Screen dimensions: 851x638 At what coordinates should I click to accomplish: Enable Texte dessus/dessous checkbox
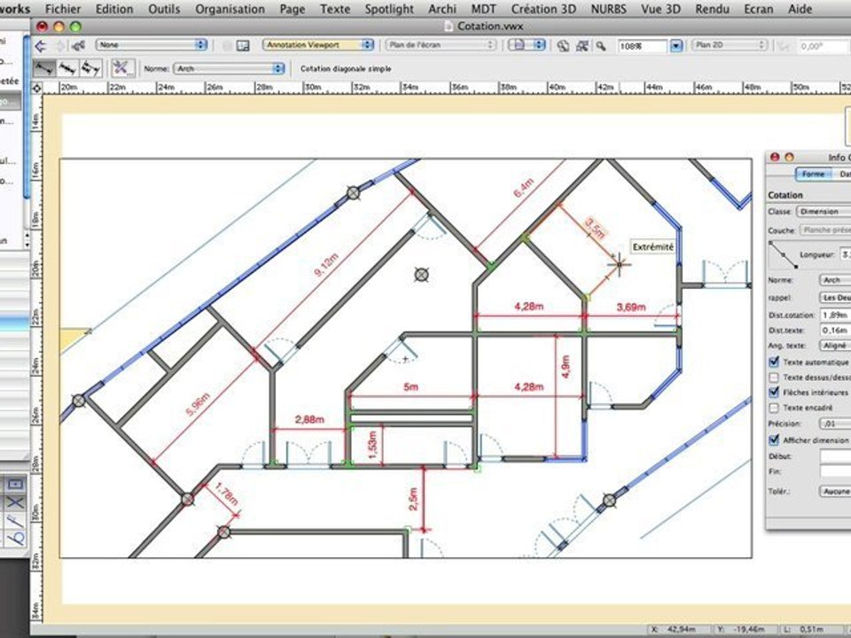coord(775,377)
